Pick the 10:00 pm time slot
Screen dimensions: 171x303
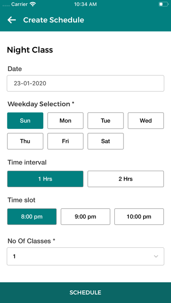[x=139, y=217]
